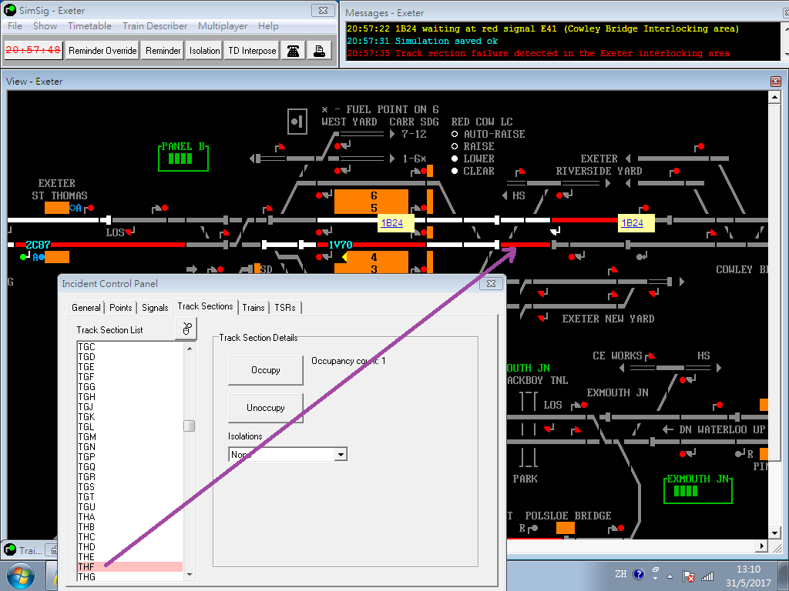This screenshot has width=789, height=591.
Task: Click the view's vertical scroll-down arrow
Action: tap(774, 533)
